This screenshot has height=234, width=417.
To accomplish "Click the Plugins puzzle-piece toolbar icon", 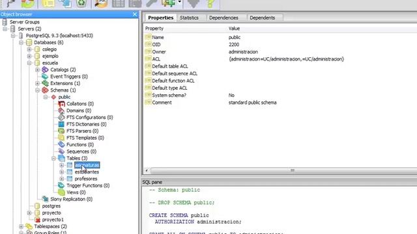I will tap(169, 3).
